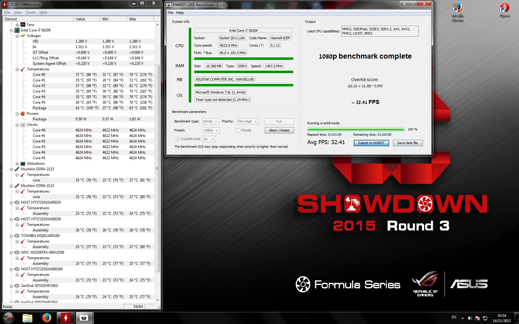Click the Fans icon in sensor tree
The image size is (519, 324).
point(23,25)
